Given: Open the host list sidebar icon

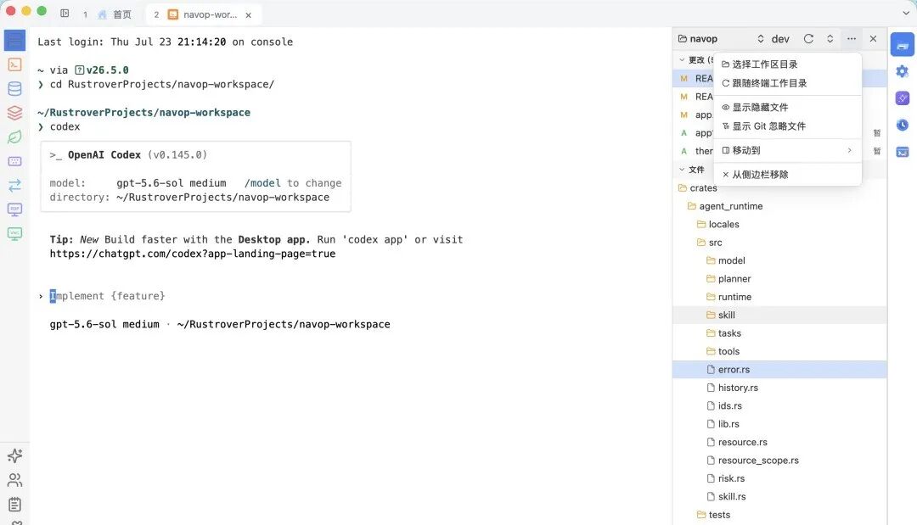Looking at the screenshot, I should (14, 41).
